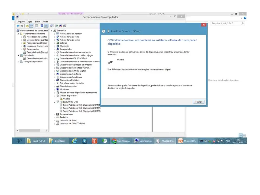Expand the Adaptadores de rede category
The height and width of the screenshot is (195, 260).
point(55,37)
